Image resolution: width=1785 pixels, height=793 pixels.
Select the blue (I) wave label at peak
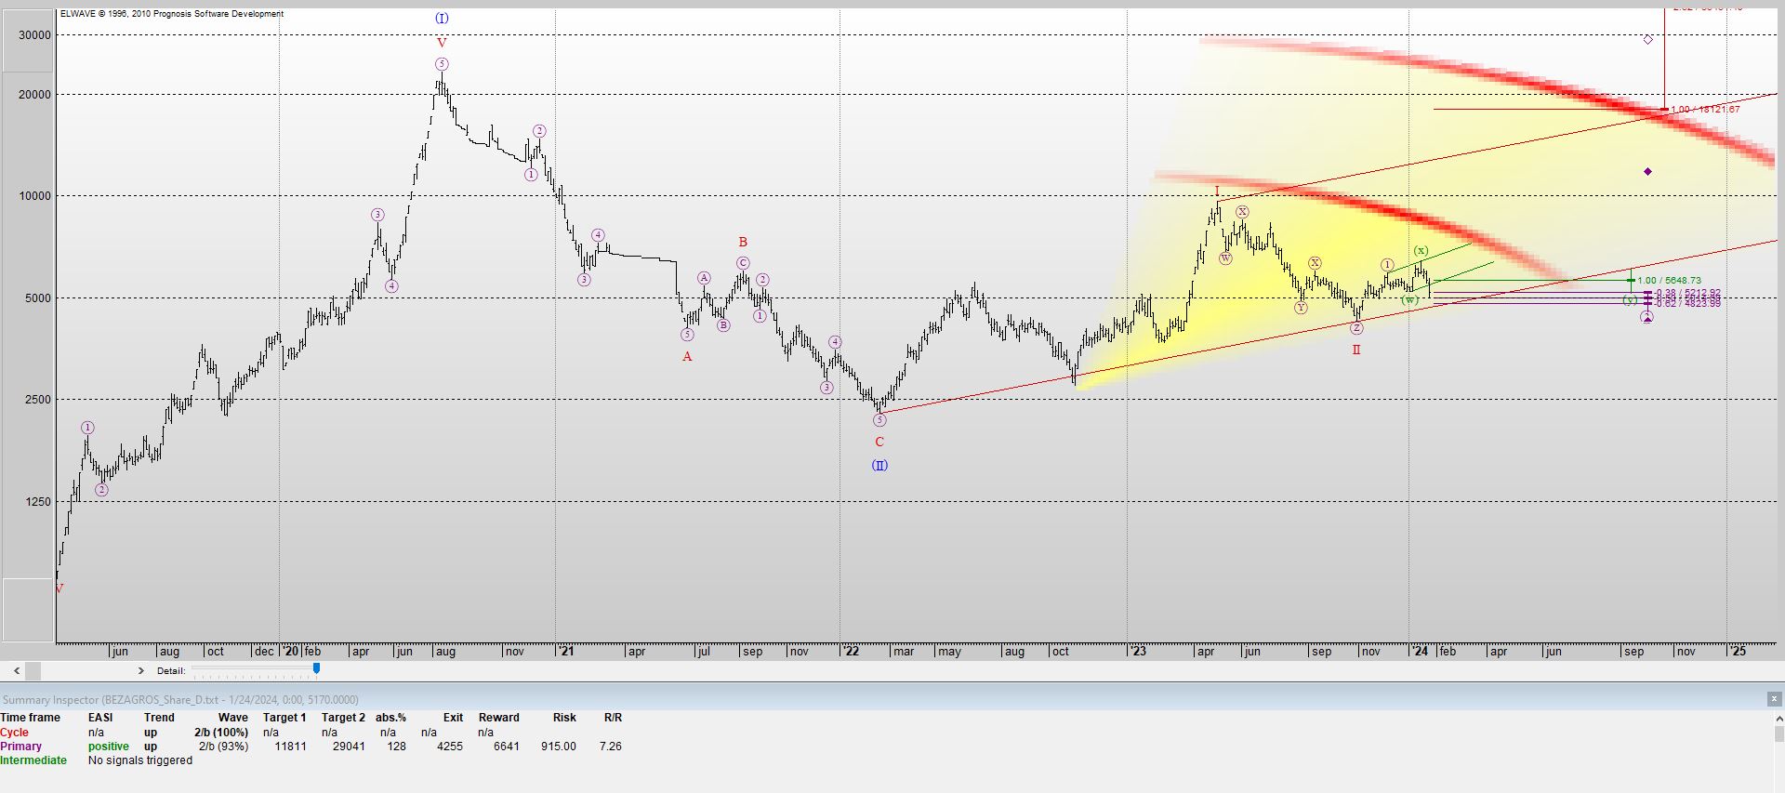pyautogui.click(x=442, y=19)
